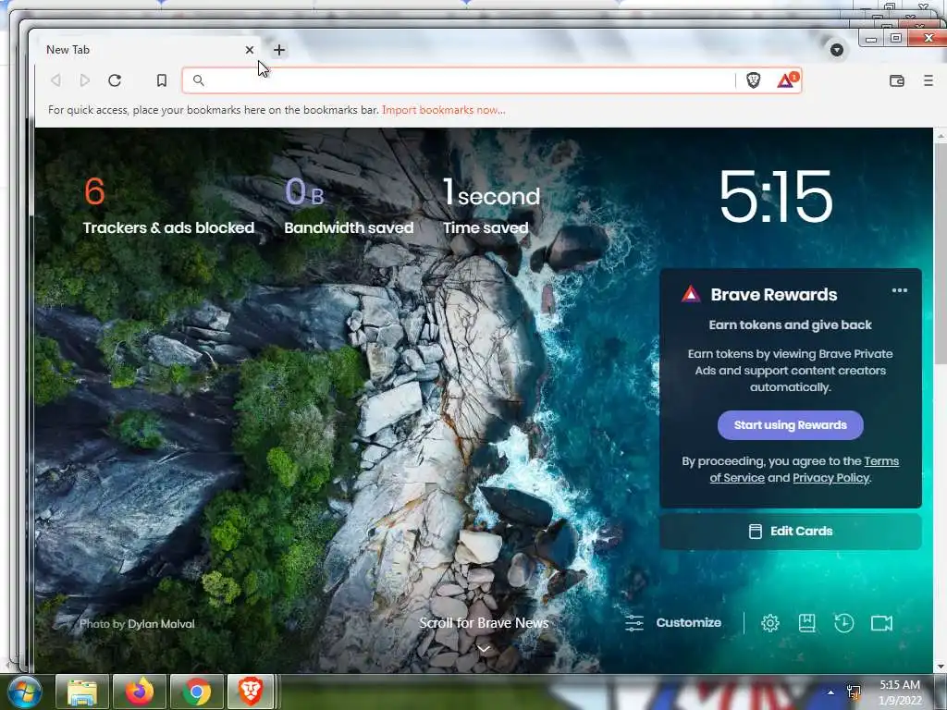This screenshot has width=947, height=710.
Task: Click the Dylan Malval photo credit link
Action: coord(161,624)
